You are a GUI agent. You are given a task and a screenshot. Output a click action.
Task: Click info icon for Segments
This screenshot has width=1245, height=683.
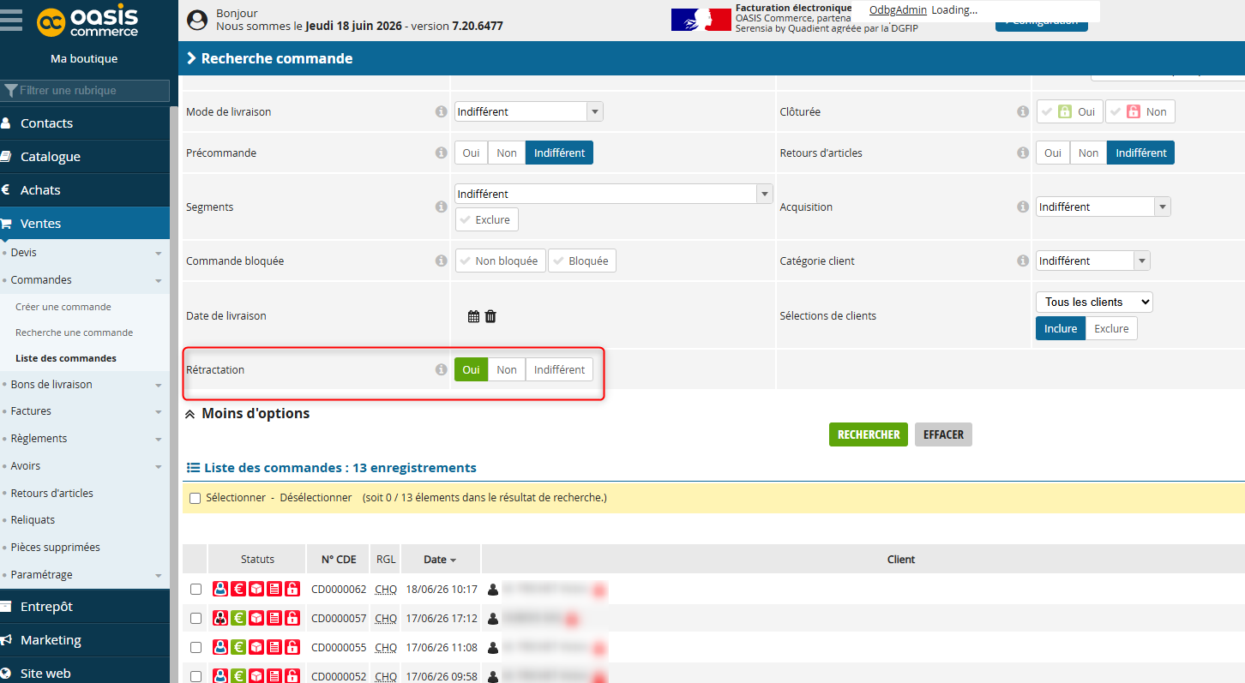[441, 207]
